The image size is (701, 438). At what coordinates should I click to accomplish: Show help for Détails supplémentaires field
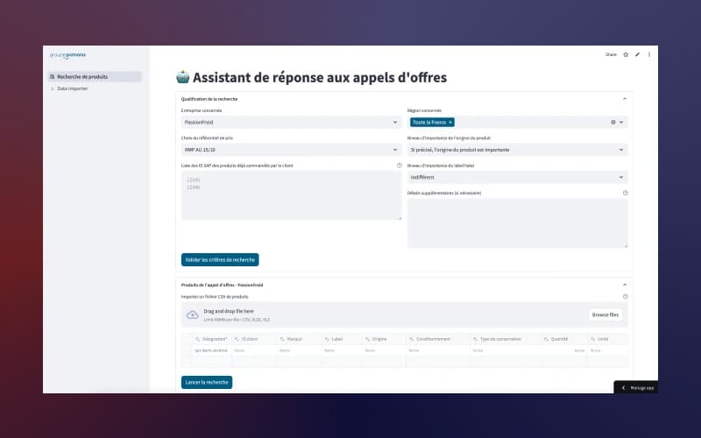click(x=625, y=193)
